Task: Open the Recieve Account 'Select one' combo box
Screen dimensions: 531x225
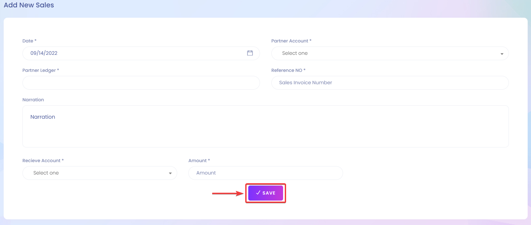Action: click(100, 173)
